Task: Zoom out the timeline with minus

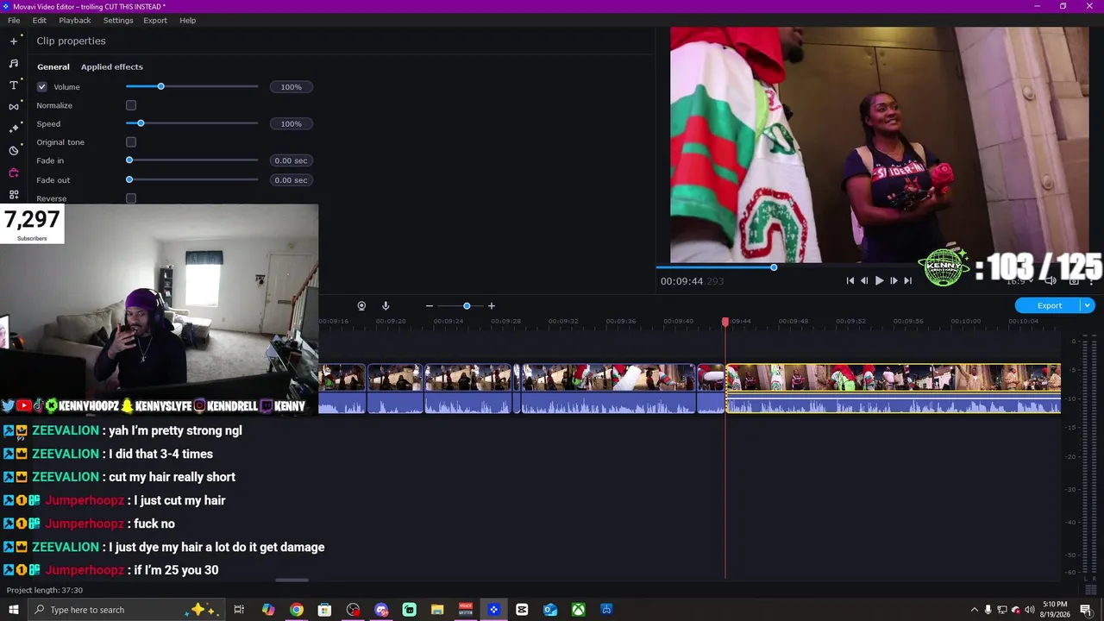Action: [429, 305]
